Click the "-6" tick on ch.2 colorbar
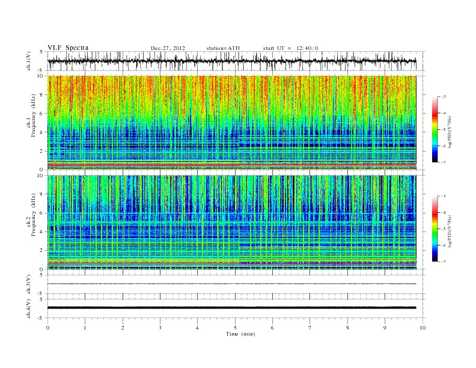The height and width of the screenshot is (368, 476). coord(444,245)
